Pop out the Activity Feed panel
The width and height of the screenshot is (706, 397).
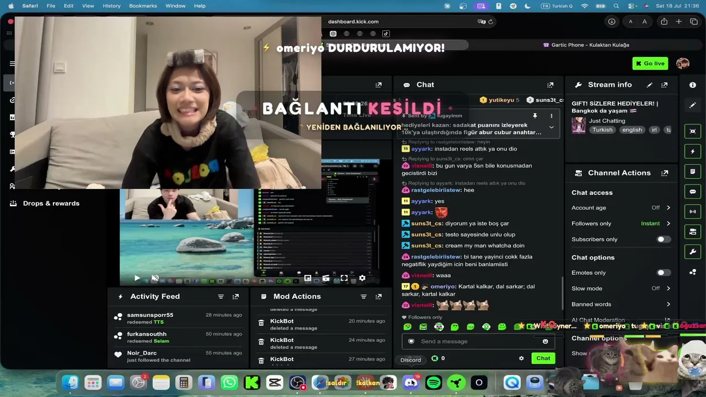coord(236,297)
